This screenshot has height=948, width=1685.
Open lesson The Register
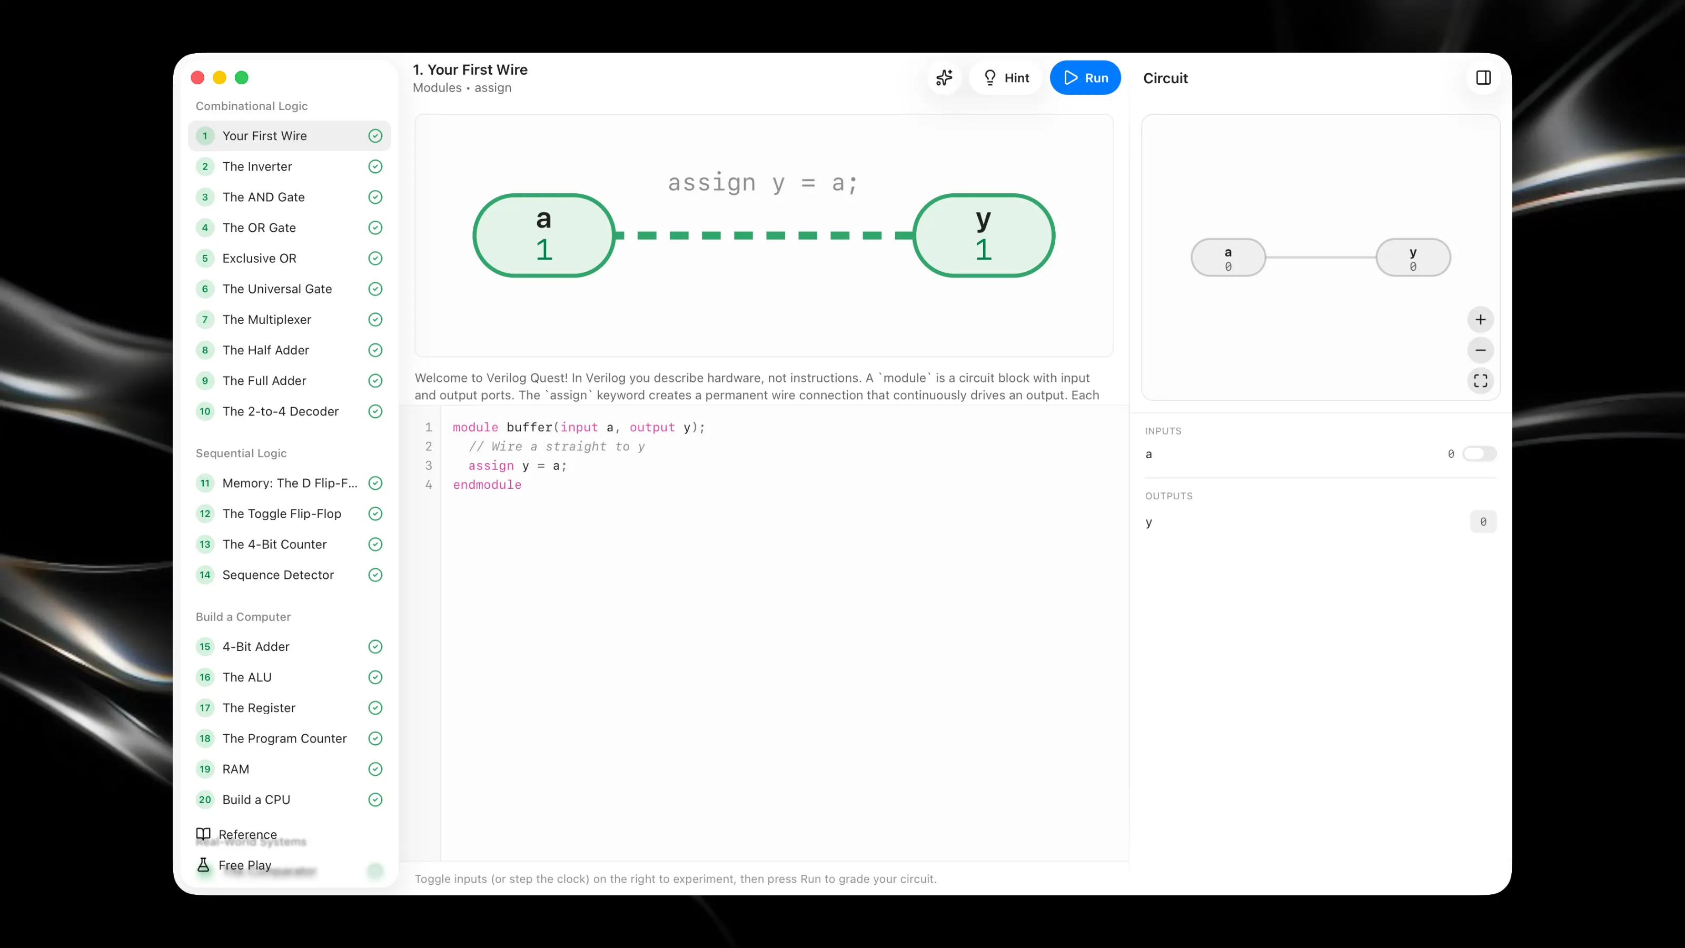pos(289,708)
